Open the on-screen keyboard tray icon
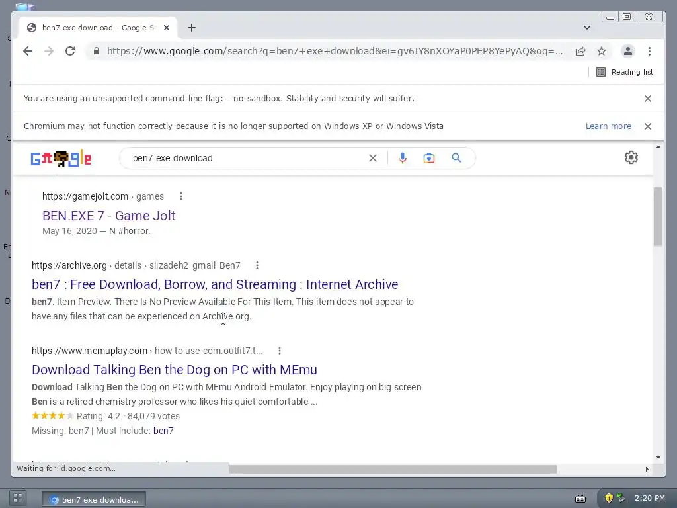 580,499
